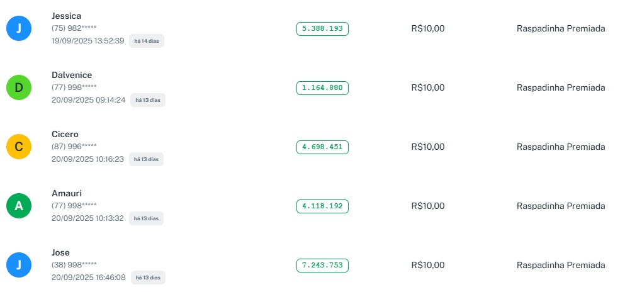
Task: Click Amauri's green A avatar icon
Action: 19,206
